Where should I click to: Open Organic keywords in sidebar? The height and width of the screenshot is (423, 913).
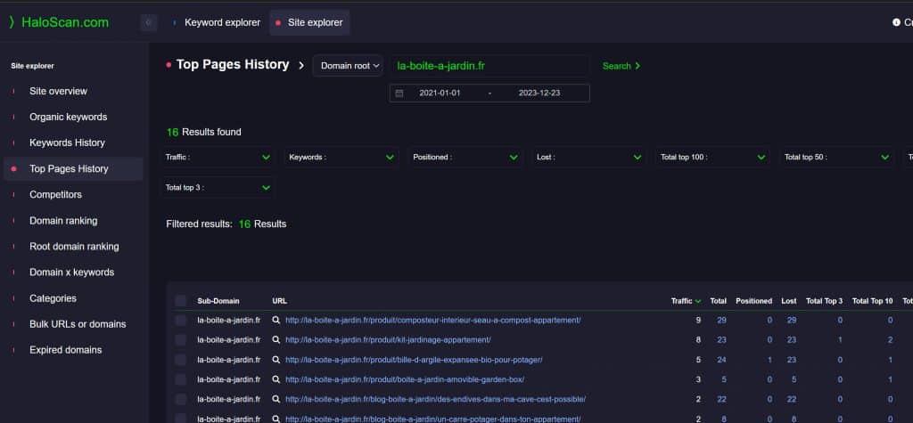click(68, 117)
